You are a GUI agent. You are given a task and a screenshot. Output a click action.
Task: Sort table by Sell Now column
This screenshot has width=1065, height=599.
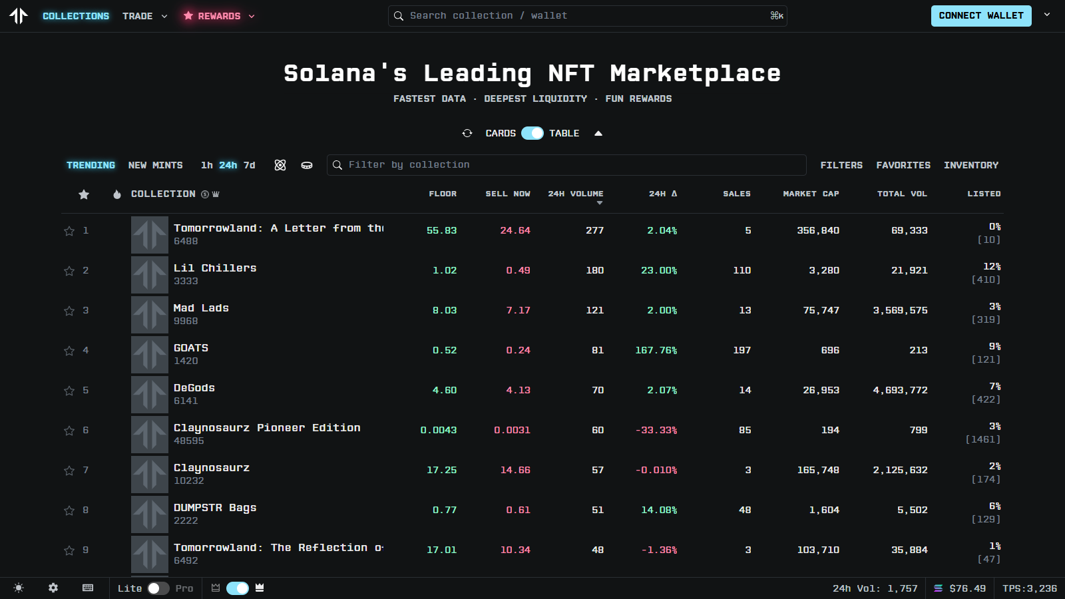click(x=508, y=194)
